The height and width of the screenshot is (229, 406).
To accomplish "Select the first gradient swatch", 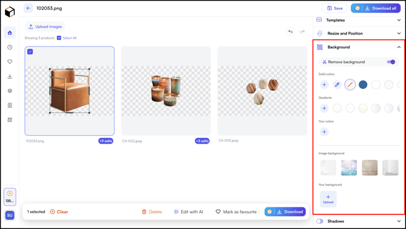I will [337, 108].
